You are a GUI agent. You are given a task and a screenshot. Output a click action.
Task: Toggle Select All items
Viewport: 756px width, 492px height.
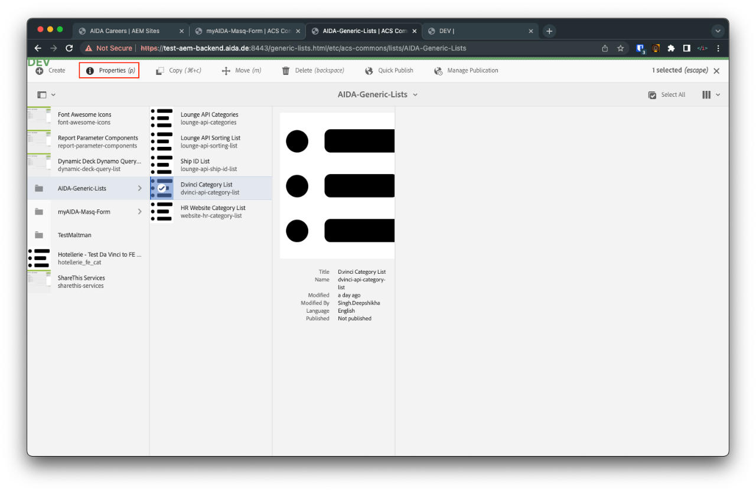tap(667, 95)
